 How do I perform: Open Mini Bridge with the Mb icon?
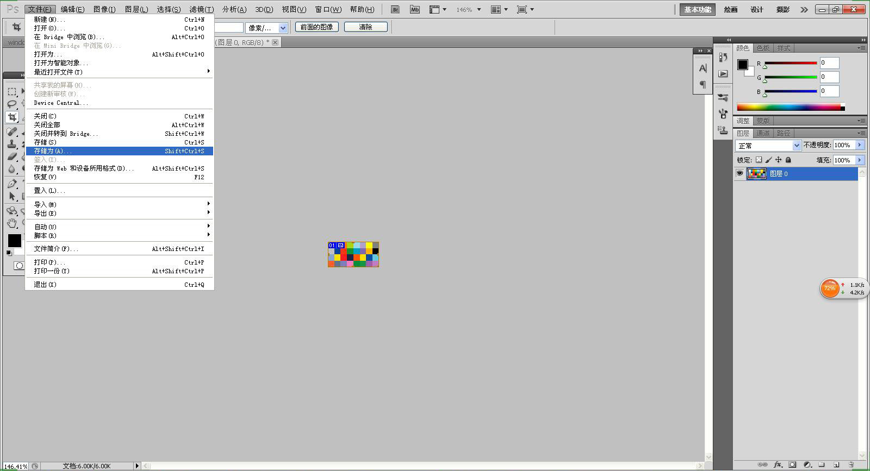point(415,9)
